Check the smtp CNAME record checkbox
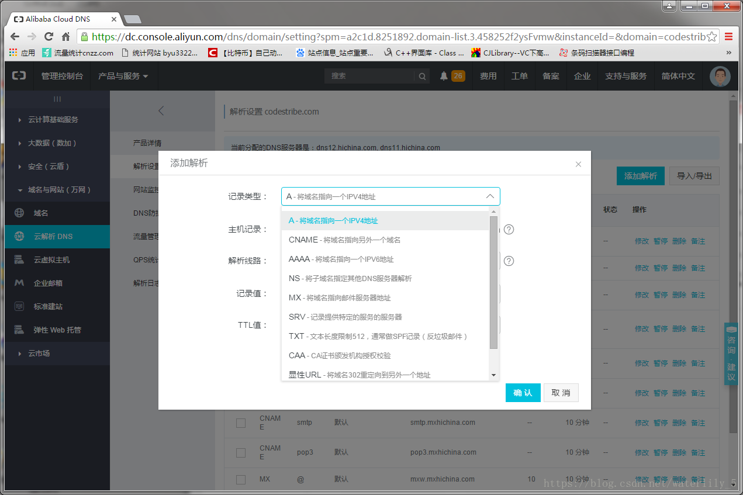This screenshot has height=495, width=743. pyautogui.click(x=241, y=423)
